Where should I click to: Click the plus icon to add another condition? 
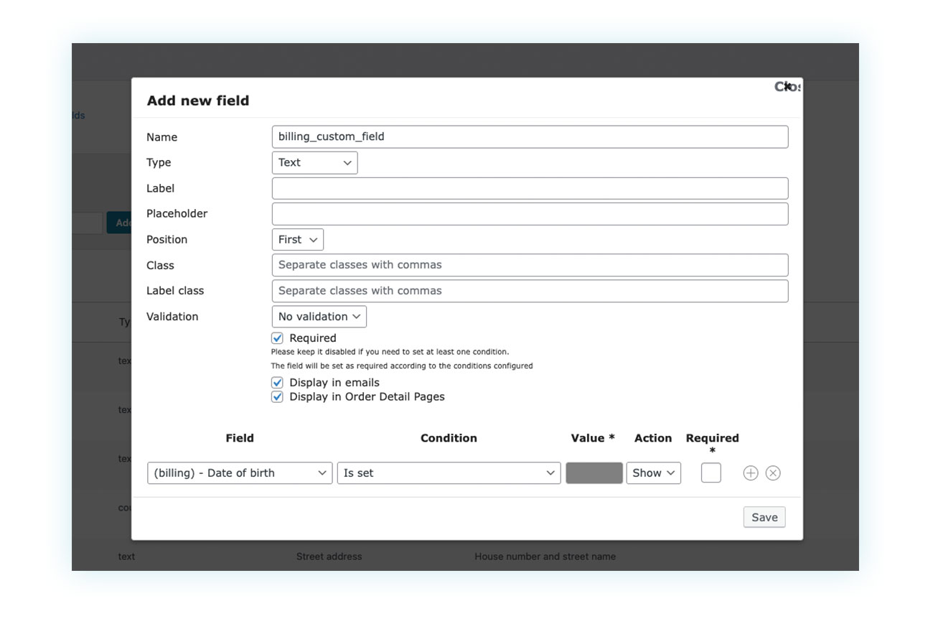coord(751,473)
